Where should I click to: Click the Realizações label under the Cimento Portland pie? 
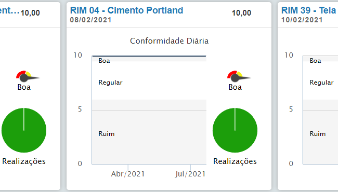tap(235, 161)
